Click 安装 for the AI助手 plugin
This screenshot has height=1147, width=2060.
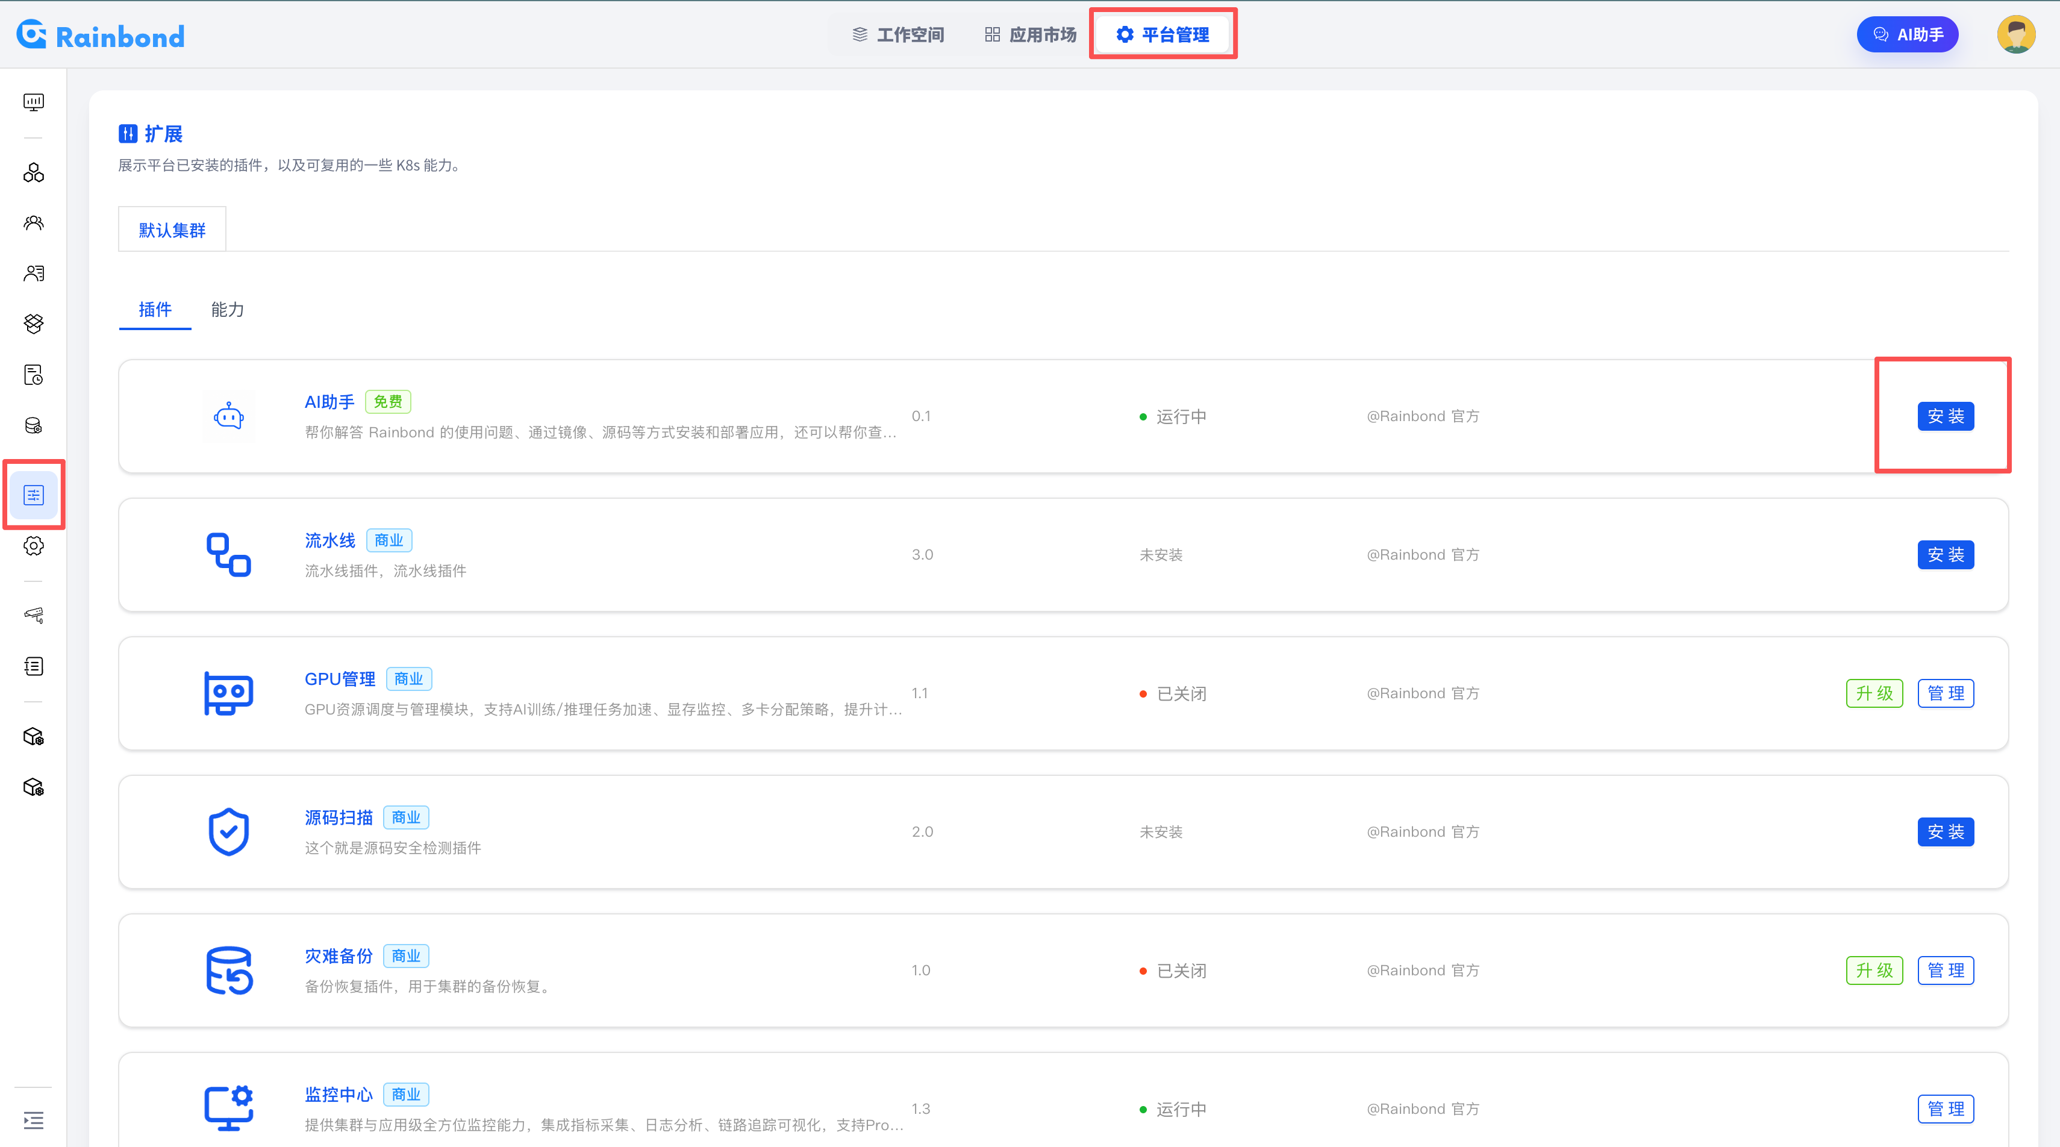(1946, 416)
